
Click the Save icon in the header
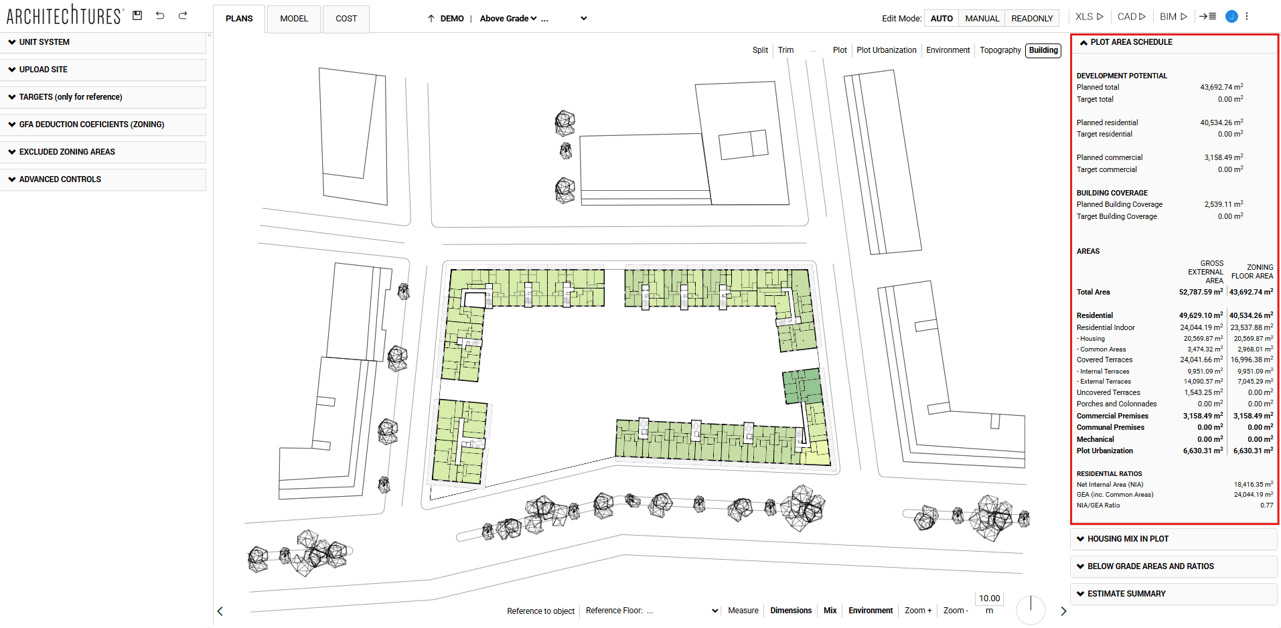(137, 15)
